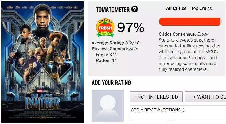Click the TOMATOMETER heading

tap(112, 10)
